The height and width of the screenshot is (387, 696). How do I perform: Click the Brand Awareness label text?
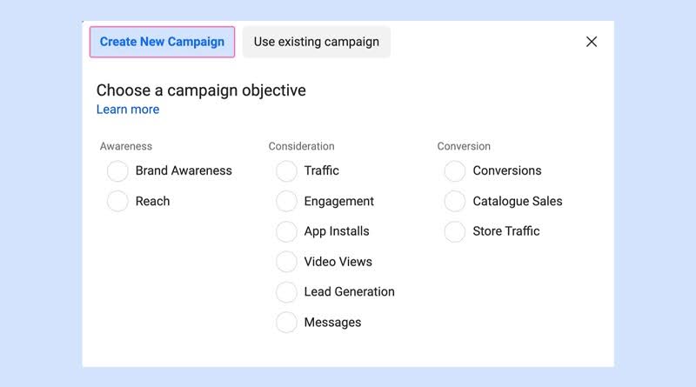(x=184, y=170)
